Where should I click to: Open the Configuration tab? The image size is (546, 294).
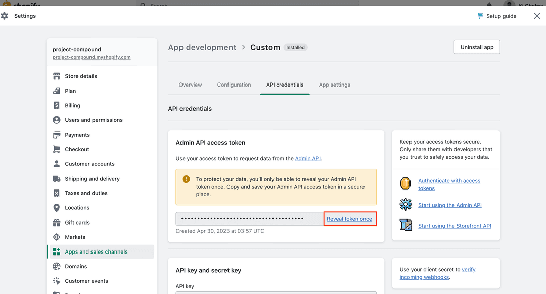pos(234,85)
